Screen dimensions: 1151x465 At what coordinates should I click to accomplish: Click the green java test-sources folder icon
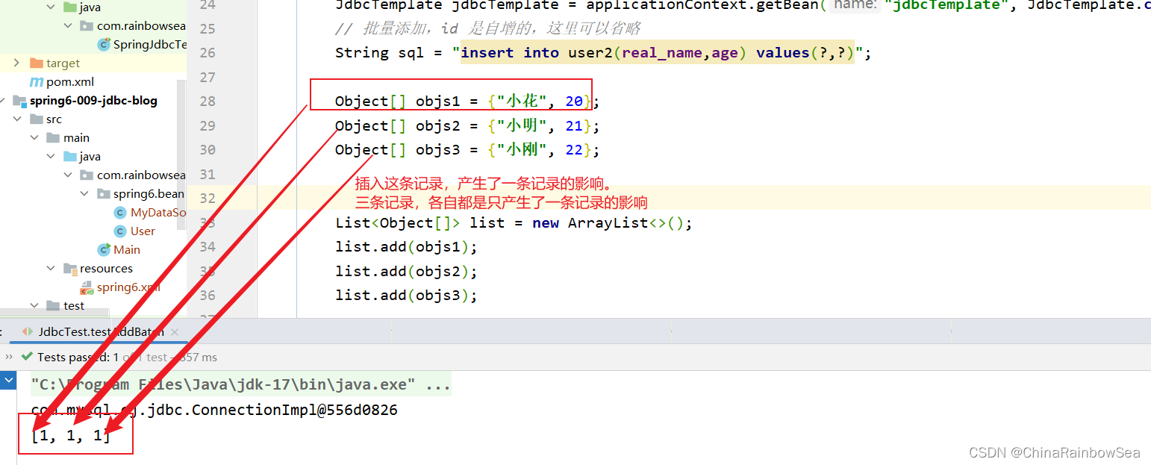click(69, 7)
